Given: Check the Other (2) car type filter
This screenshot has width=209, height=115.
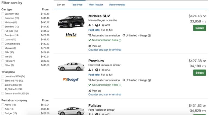Looking at the screenshot, I should pyautogui.click(x=3, y=65).
